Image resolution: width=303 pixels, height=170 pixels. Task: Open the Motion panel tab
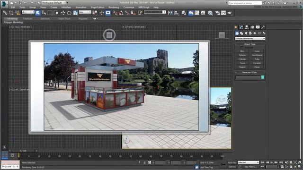click(x=252, y=27)
